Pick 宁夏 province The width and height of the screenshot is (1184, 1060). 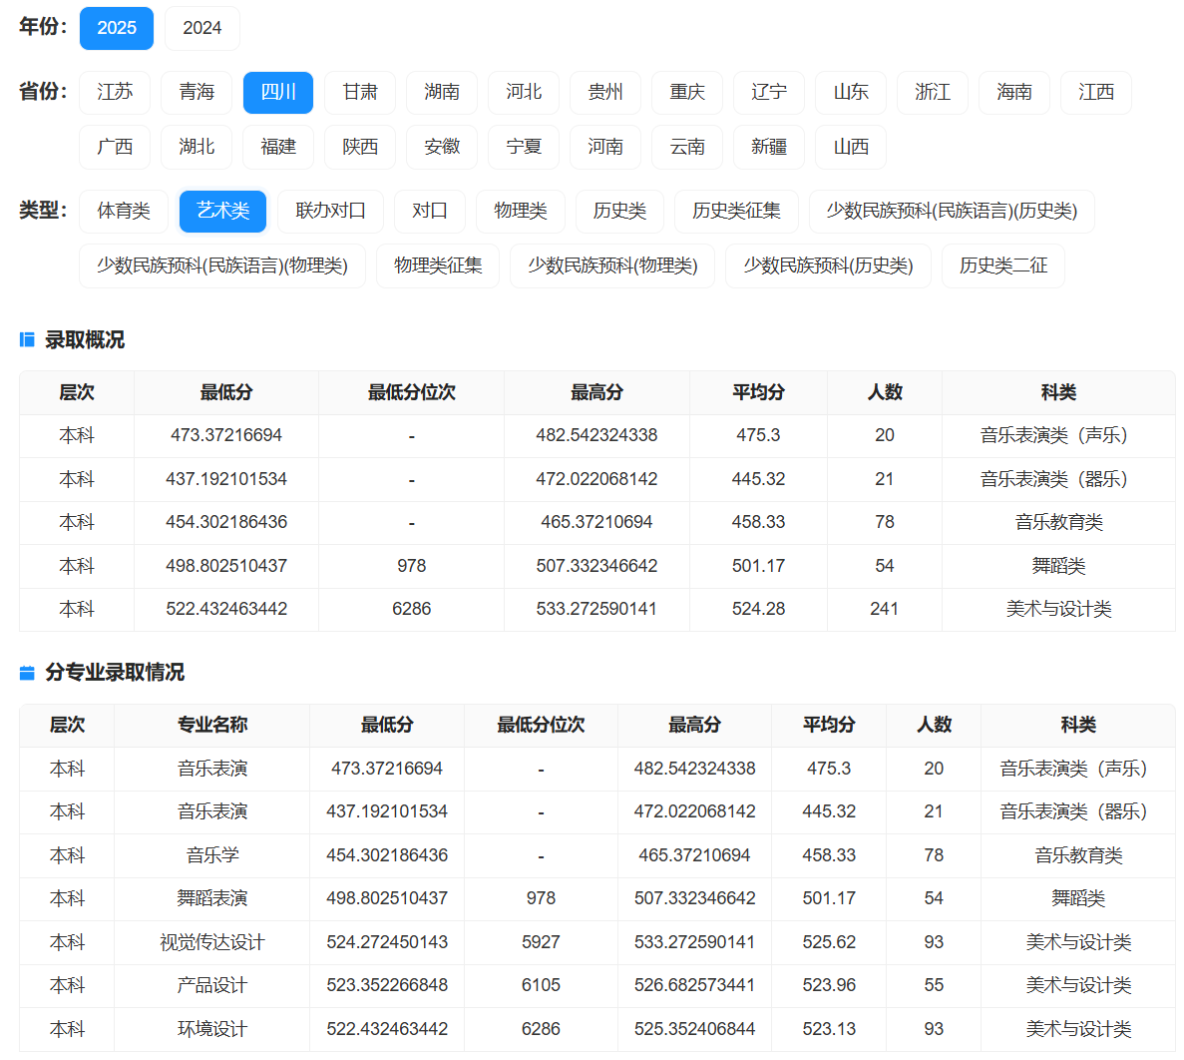(524, 147)
